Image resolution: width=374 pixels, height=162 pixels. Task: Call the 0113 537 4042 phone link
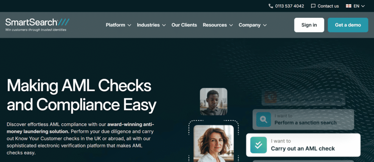[x=290, y=6]
